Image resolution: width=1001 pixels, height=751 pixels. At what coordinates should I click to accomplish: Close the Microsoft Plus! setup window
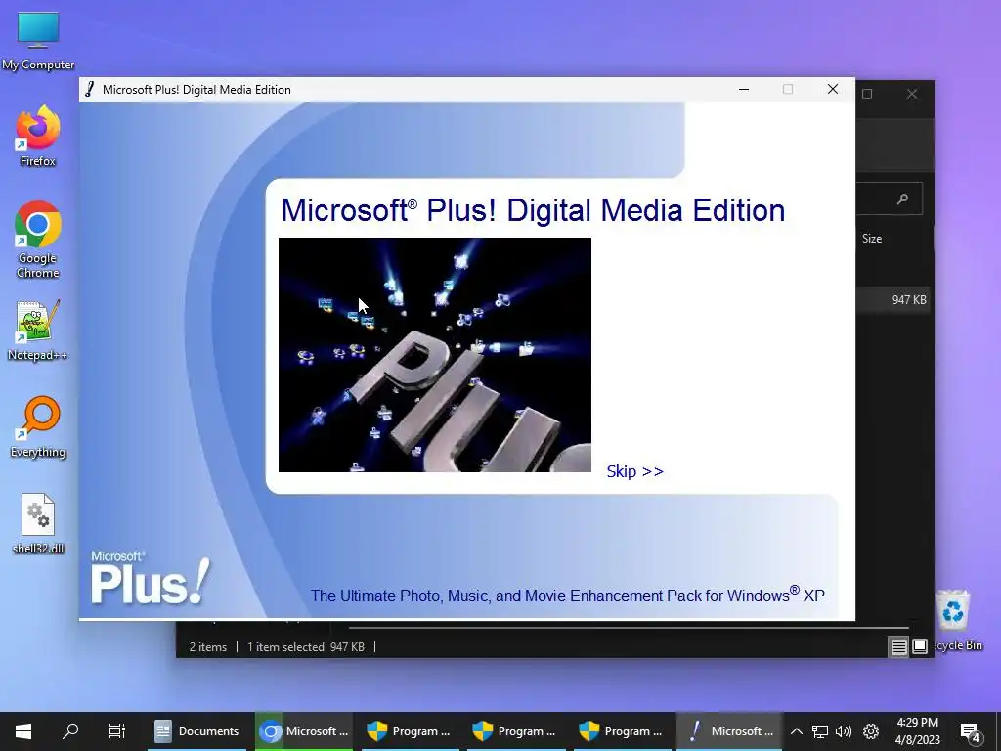coord(833,89)
